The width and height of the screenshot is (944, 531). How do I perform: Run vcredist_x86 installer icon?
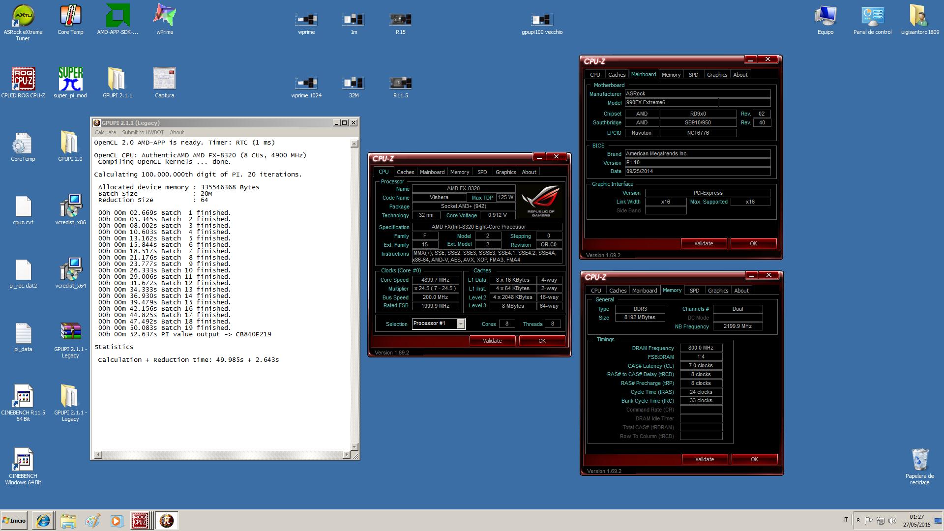70,210
